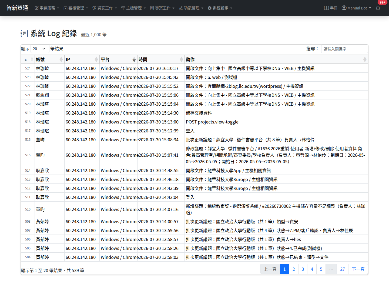The height and width of the screenshot is (304, 389).
Task: Go to page 3 of results
Action: click(303, 269)
